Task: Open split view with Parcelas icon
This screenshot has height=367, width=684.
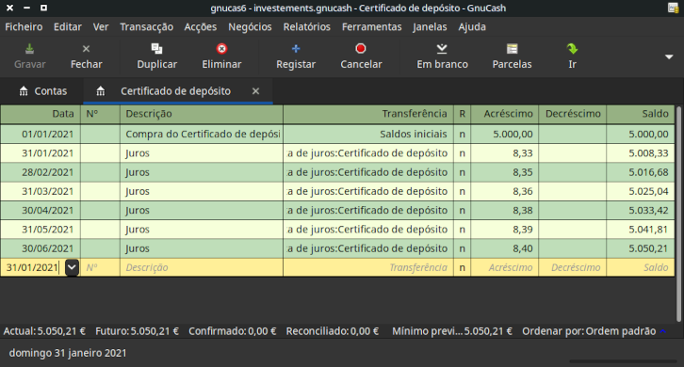Action: pyautogui.click(x=513, y=49)
